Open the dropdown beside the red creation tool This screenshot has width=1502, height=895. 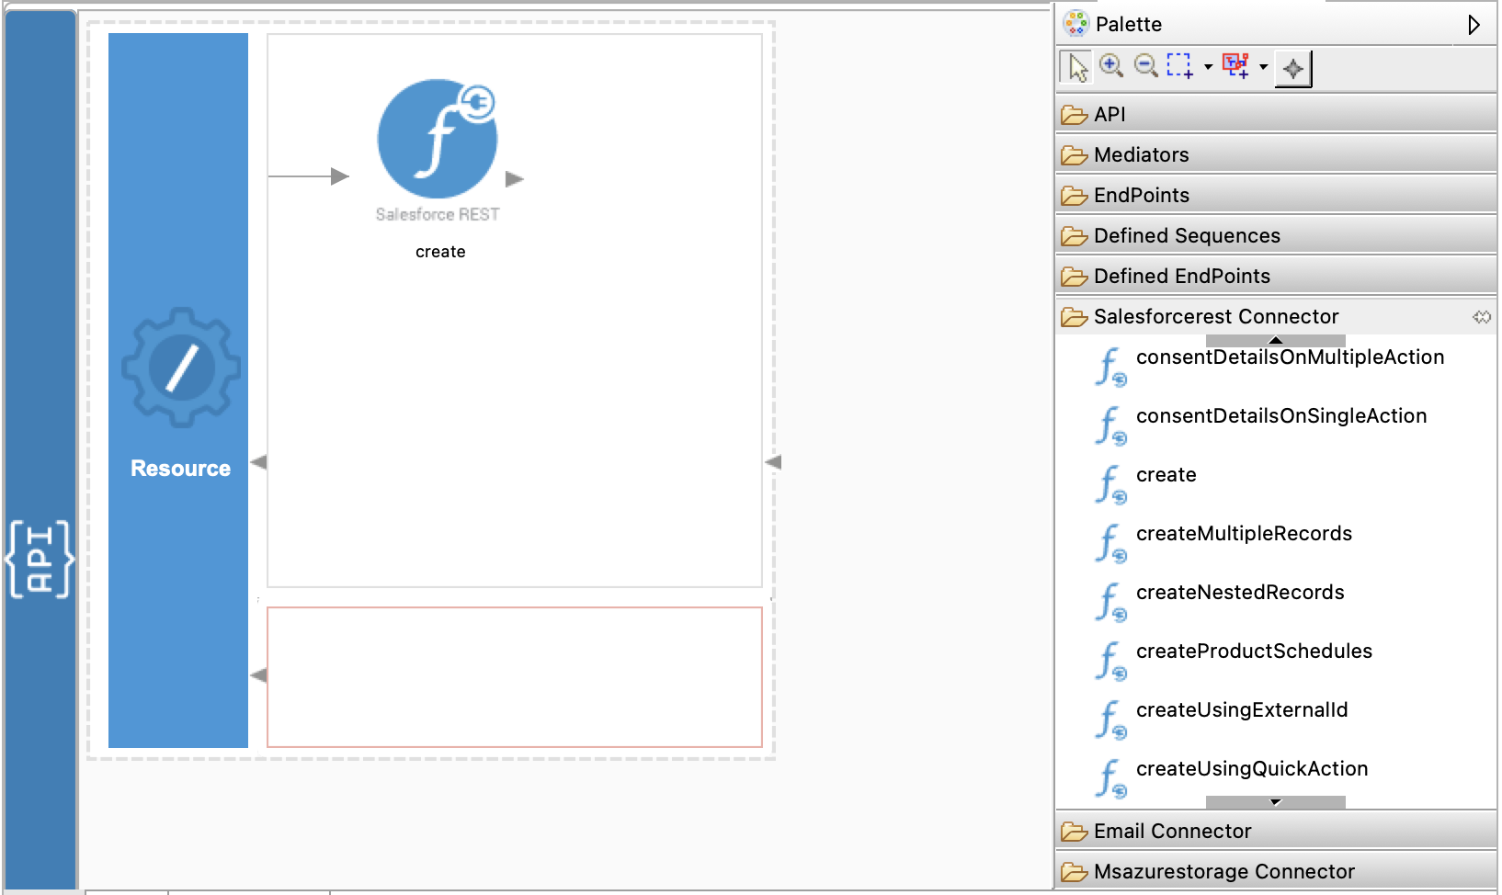pyautogui.click(x=1263, y=66)
